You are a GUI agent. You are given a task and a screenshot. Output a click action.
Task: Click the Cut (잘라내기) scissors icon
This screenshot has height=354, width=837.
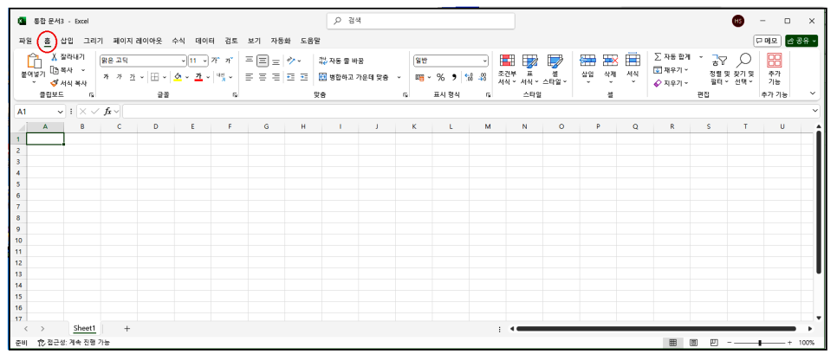click(54, 57)
